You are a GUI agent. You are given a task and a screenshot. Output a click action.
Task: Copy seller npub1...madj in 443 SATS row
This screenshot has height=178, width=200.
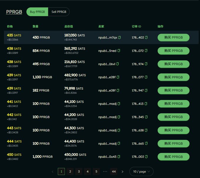(119, 130)
